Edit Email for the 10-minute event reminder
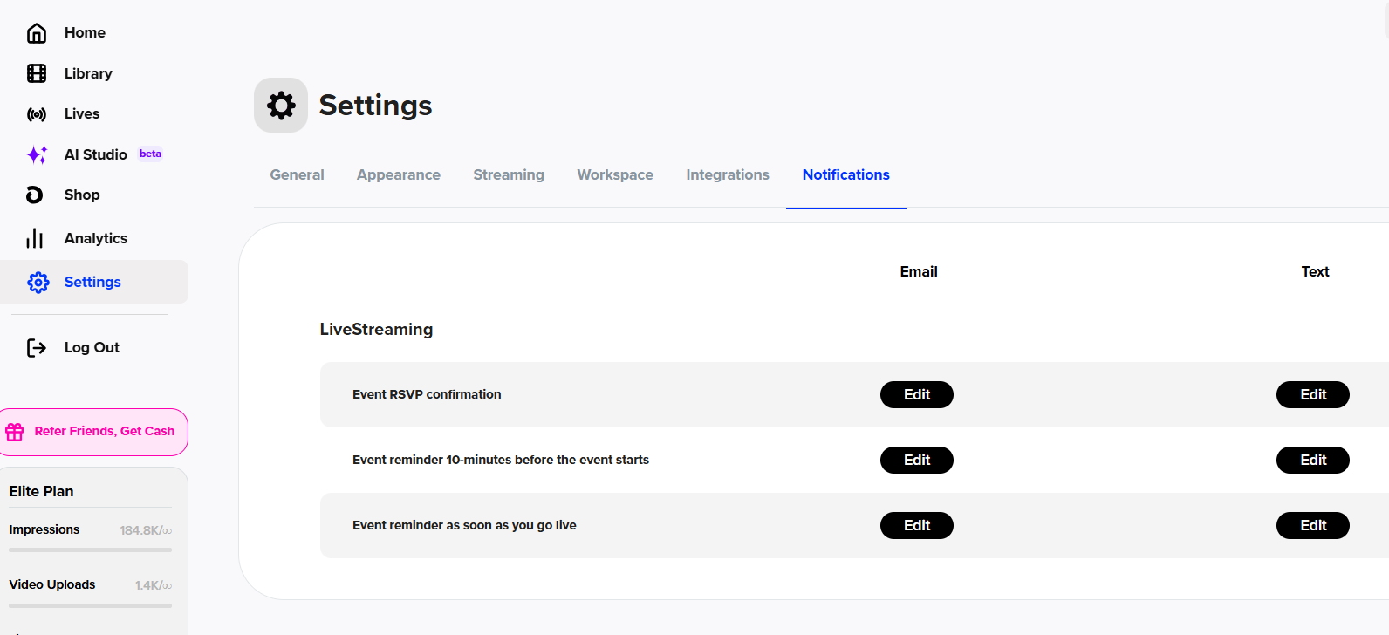 point(916,460)
